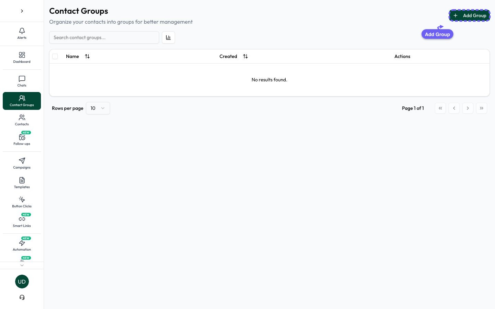Viewport: 495px width, 309px height.
Task: Open Follow-ups in the sidebar
Action: pos(22,140)
